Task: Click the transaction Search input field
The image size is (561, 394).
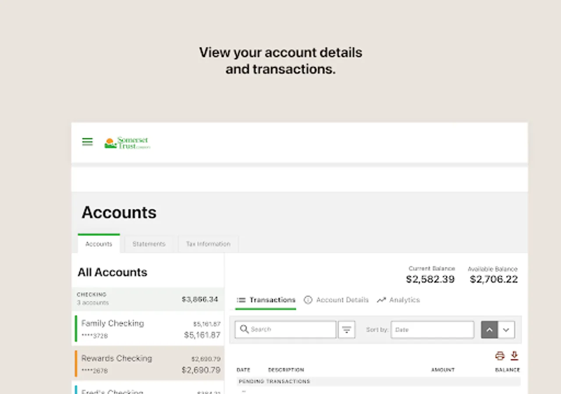Action: click(285, 329)
